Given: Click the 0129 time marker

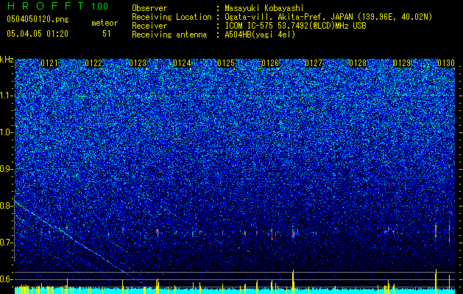Looking at the screenshot, I should 402,63.
